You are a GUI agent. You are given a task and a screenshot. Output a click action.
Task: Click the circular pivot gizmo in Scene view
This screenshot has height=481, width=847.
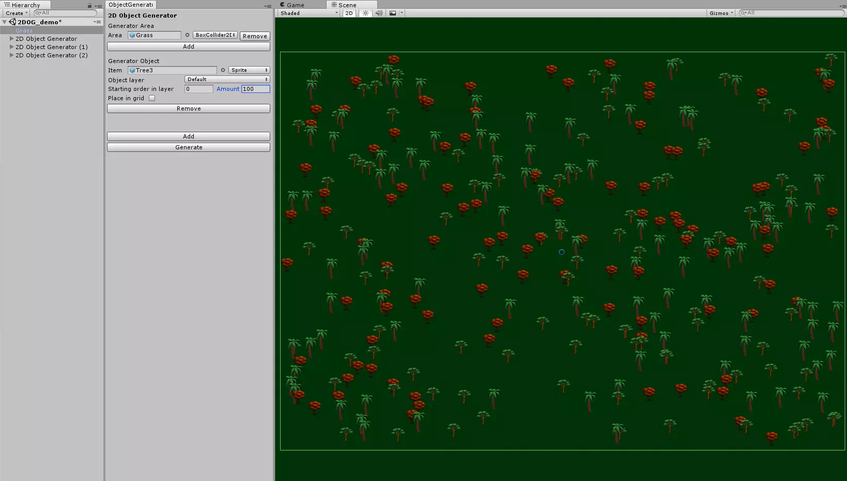click(x=562, y=252)
